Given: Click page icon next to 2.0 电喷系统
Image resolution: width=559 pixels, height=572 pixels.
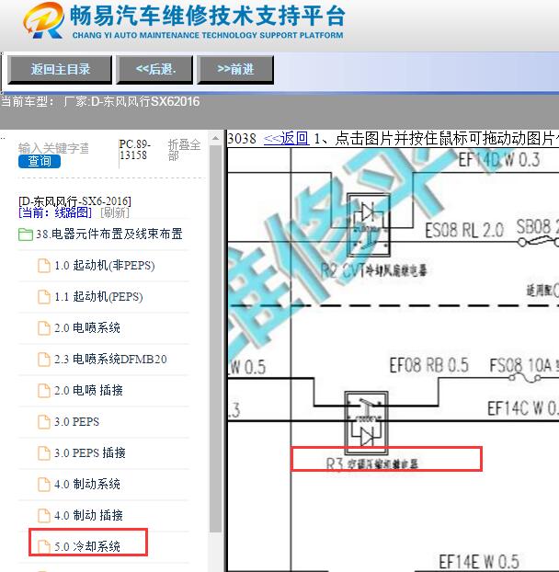Looking at the screenshot, I should 44,328.
